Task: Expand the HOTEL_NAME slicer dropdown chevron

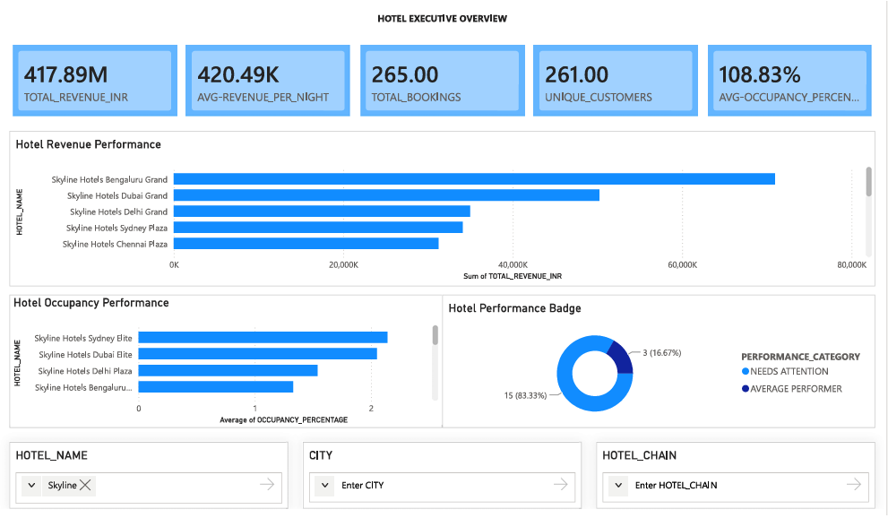Action: [x=31, y=485]
